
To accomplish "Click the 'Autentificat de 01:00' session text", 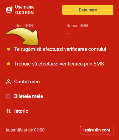I will tap(25, 130).
